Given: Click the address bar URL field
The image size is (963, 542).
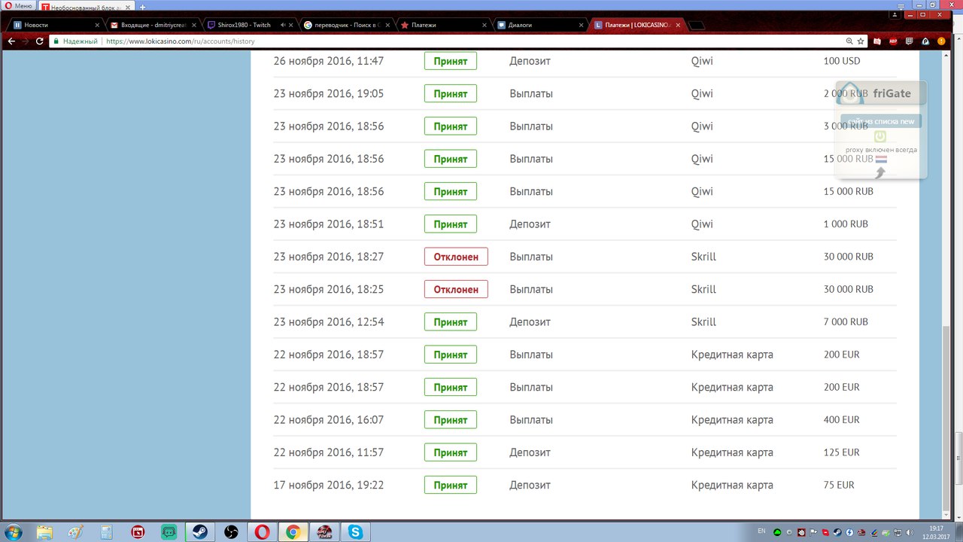Looking at the screenshot, I should (x=451, y=41).
